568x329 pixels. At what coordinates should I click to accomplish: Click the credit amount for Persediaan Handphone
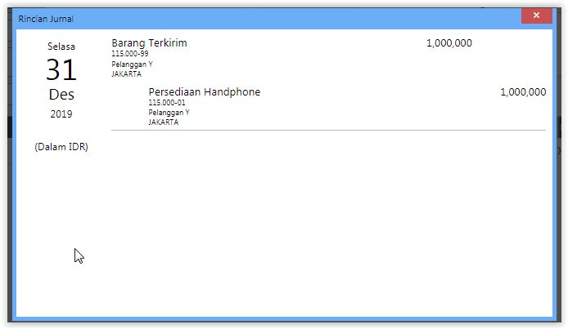pyautogui.click(x=522, y=92)
